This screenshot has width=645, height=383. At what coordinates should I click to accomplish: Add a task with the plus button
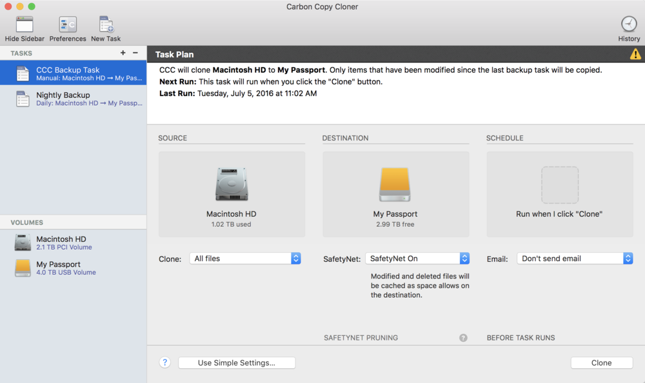pos(123,53)
